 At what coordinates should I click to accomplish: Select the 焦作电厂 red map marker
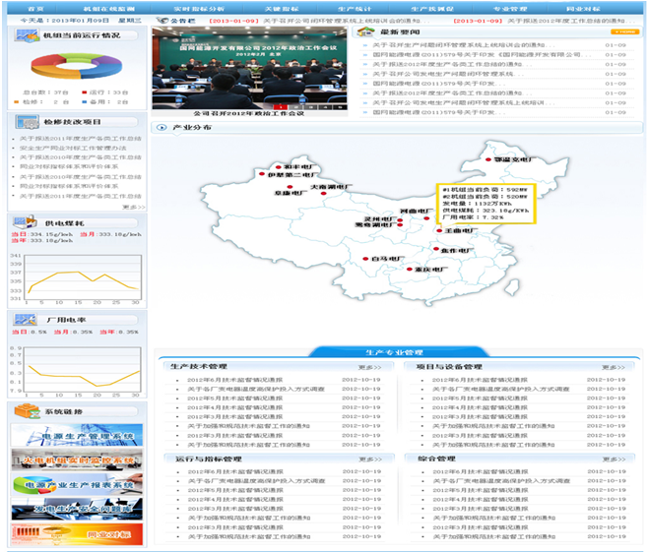435,249
